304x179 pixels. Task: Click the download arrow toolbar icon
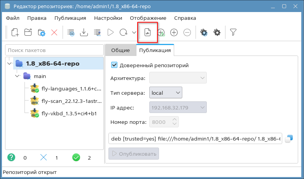[84, 33]
